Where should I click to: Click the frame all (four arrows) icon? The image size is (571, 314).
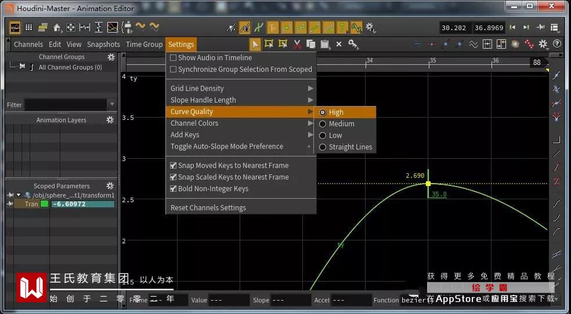[x=71, y=27]
